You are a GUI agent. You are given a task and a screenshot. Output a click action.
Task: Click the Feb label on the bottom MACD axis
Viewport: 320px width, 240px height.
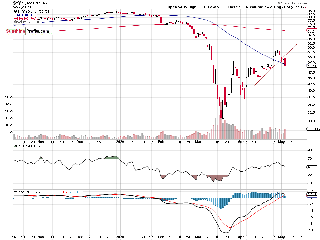(x=161, y=237)
